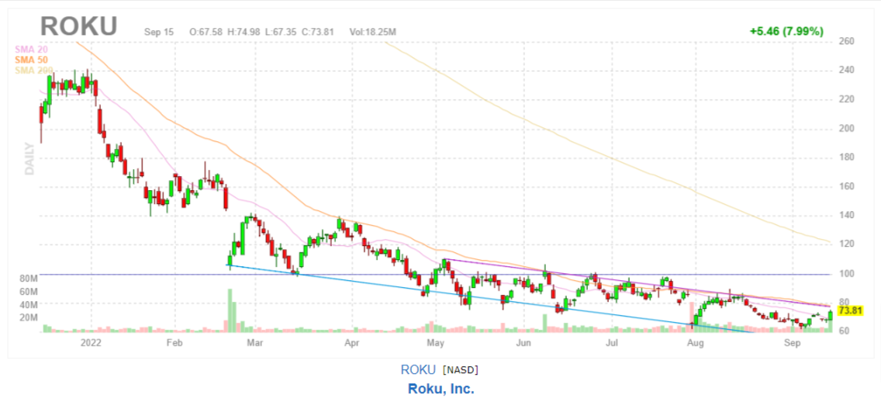Select the SMA 50 legend label
Screen dimensions: 881x398
(x=32, y=60)
